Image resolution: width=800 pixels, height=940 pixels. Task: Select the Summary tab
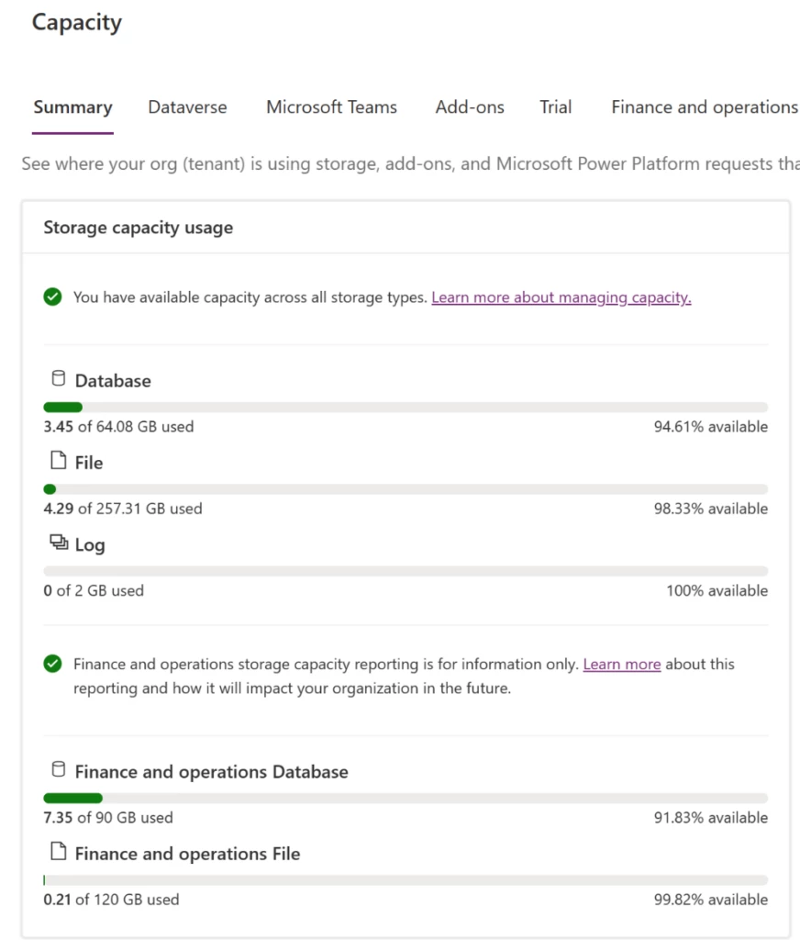tap(72, 107)
